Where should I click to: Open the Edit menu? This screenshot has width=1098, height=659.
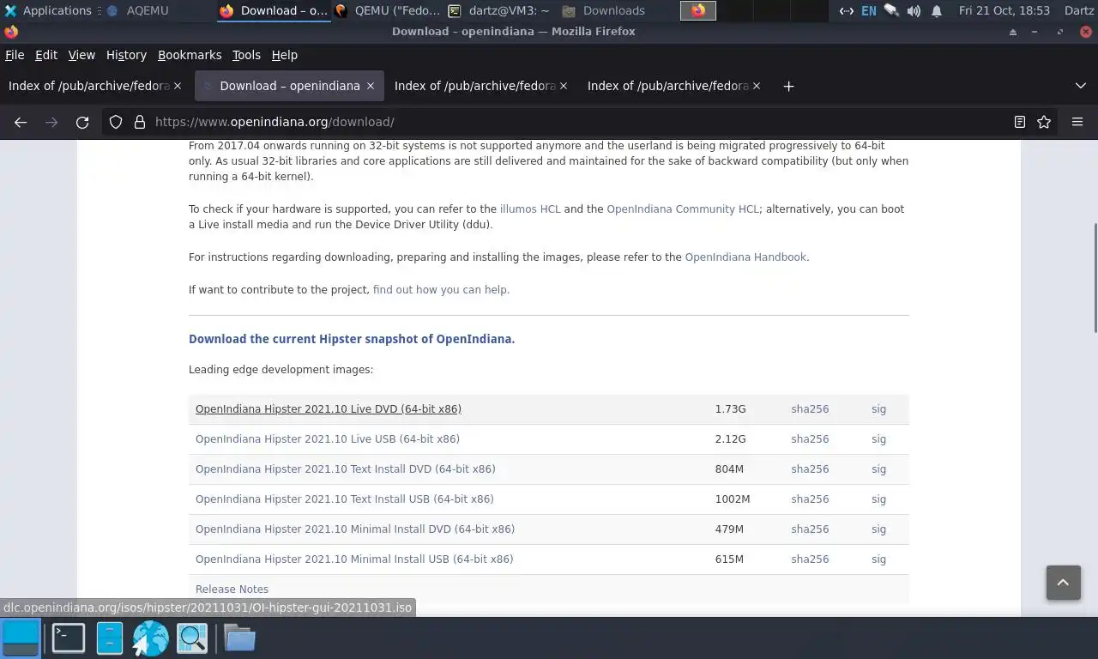pos(46,55)
